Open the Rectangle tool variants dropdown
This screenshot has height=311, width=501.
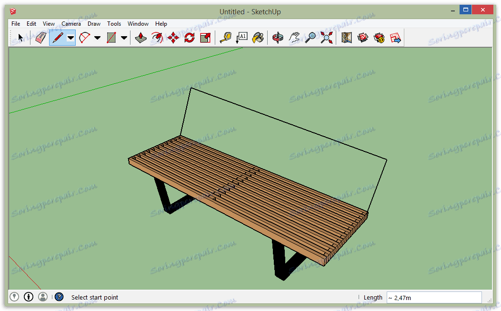pyautogui.click(x=123, y=38)
